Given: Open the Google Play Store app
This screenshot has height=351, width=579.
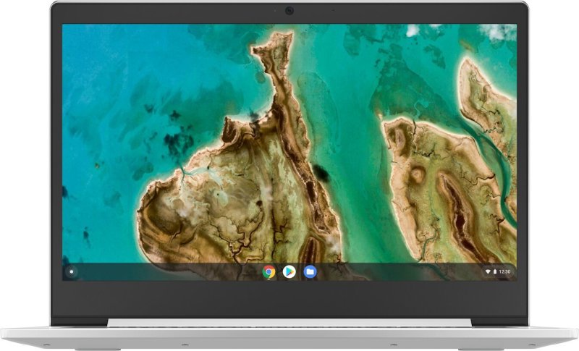Looking at the screenshot, I should coord(289,272).
